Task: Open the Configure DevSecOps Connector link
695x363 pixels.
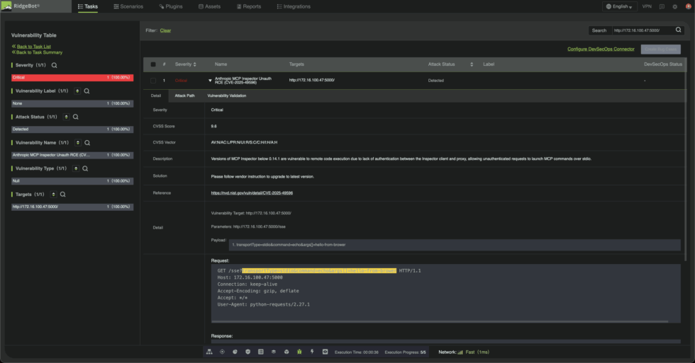Action: click(601, 49)
